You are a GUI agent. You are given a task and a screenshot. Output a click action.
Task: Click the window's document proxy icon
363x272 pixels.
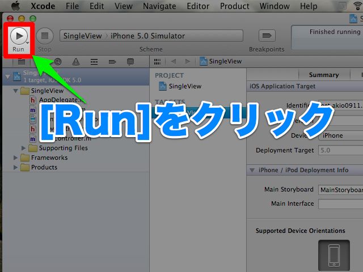click(x=353, y=19)
